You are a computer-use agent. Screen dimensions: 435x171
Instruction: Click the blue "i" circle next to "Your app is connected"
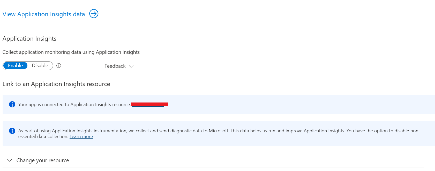pos(12,104)
